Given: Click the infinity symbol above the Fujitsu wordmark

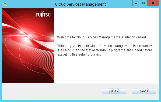Looking at the screenshot, I should 43,12.
